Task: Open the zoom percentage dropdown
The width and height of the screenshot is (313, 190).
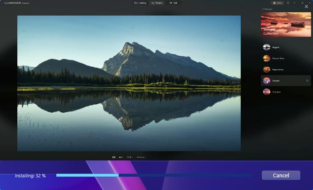Action: (129, 157)
